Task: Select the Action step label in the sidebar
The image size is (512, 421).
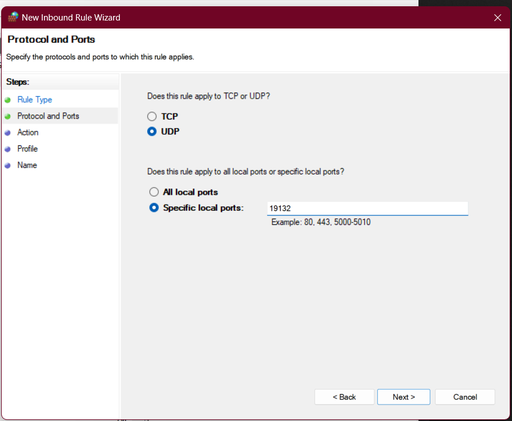Action: tap(28, 133)
